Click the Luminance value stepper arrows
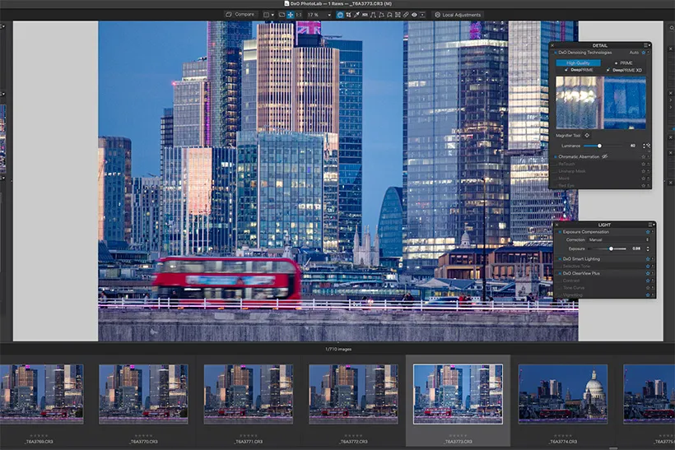This screenshot has width=675, height=450. click(x=644, y=146)
